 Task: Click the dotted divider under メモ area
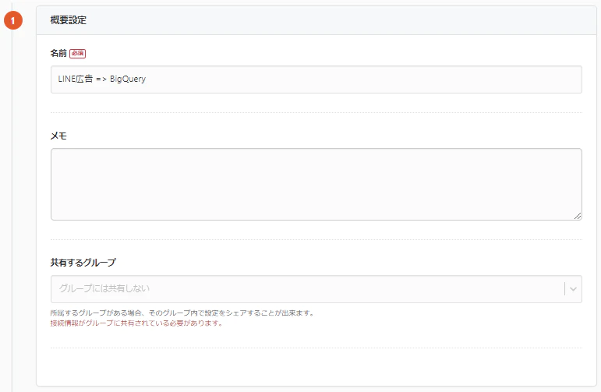point(316,239)
